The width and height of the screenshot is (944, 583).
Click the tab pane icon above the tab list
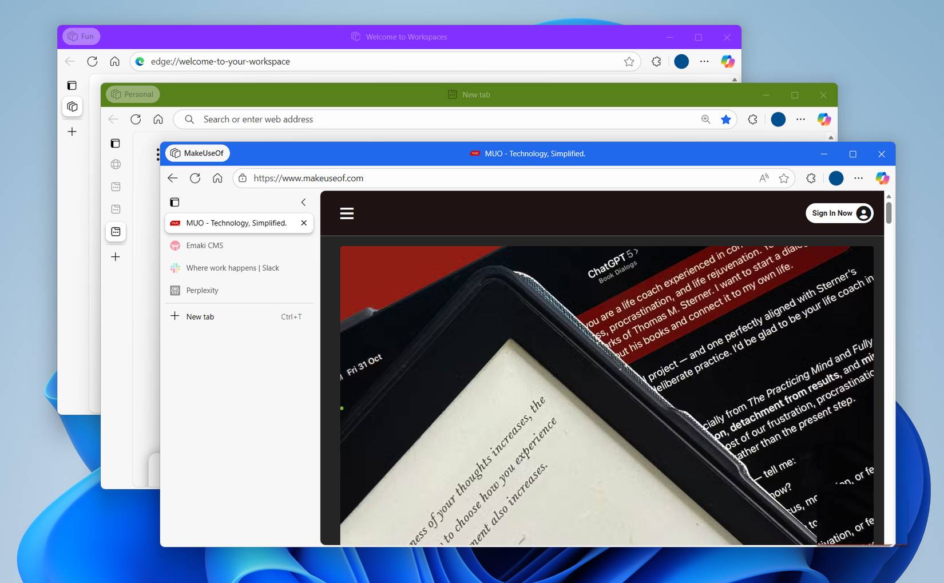(x=174, y=202)
